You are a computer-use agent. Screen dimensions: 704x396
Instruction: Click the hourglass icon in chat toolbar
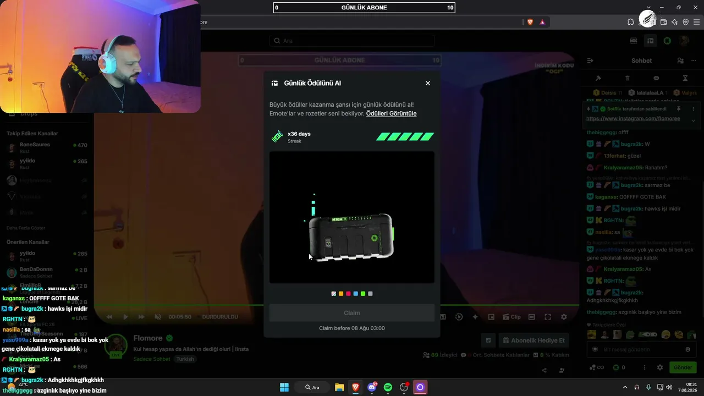click(685, 78)
